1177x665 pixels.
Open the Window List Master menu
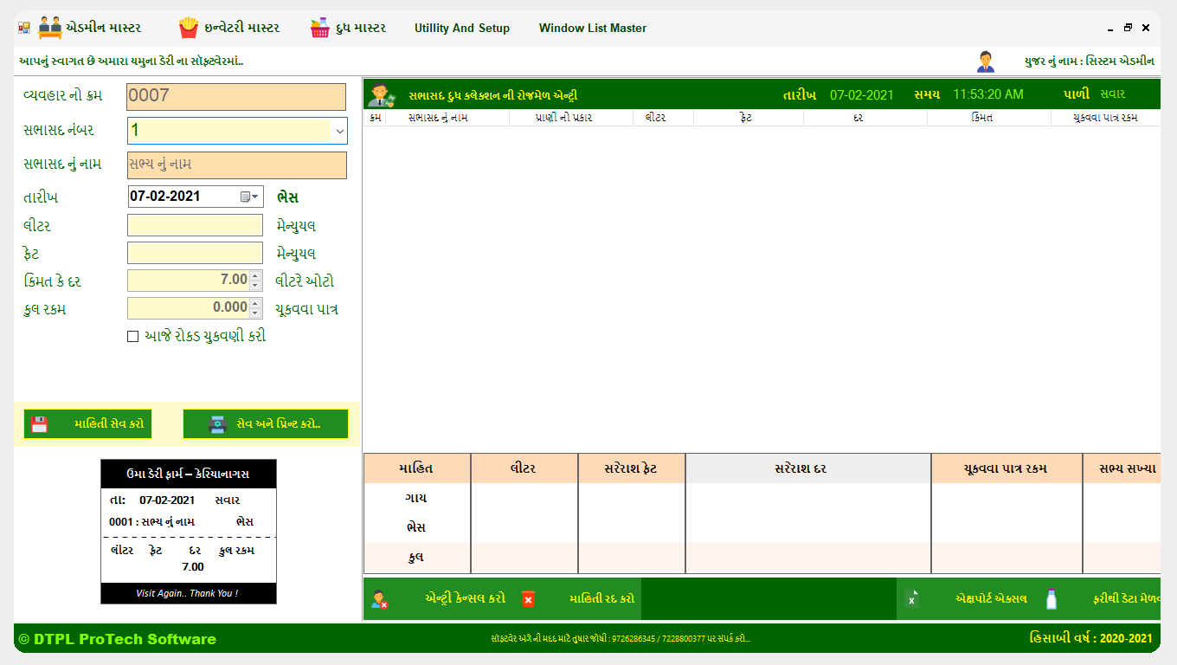[x=592, y=28]
